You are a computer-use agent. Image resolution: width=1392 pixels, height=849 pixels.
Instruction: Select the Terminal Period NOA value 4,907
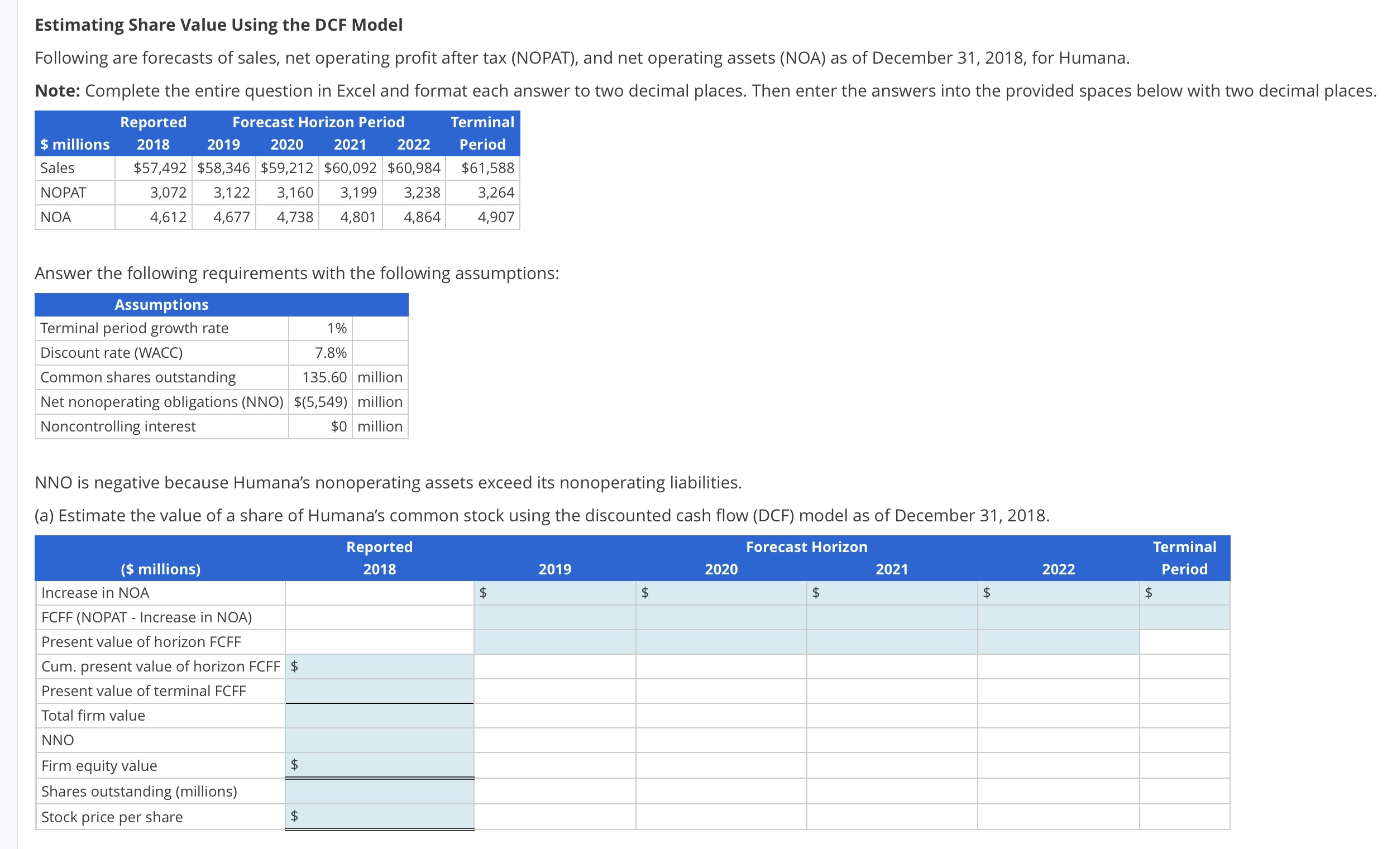tap(496, 217)
